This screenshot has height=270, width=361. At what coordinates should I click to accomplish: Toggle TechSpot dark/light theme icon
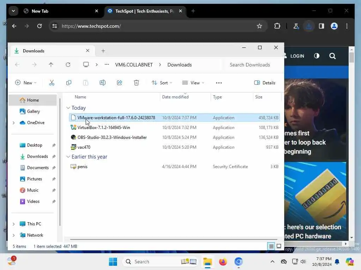tap(317, 56)
